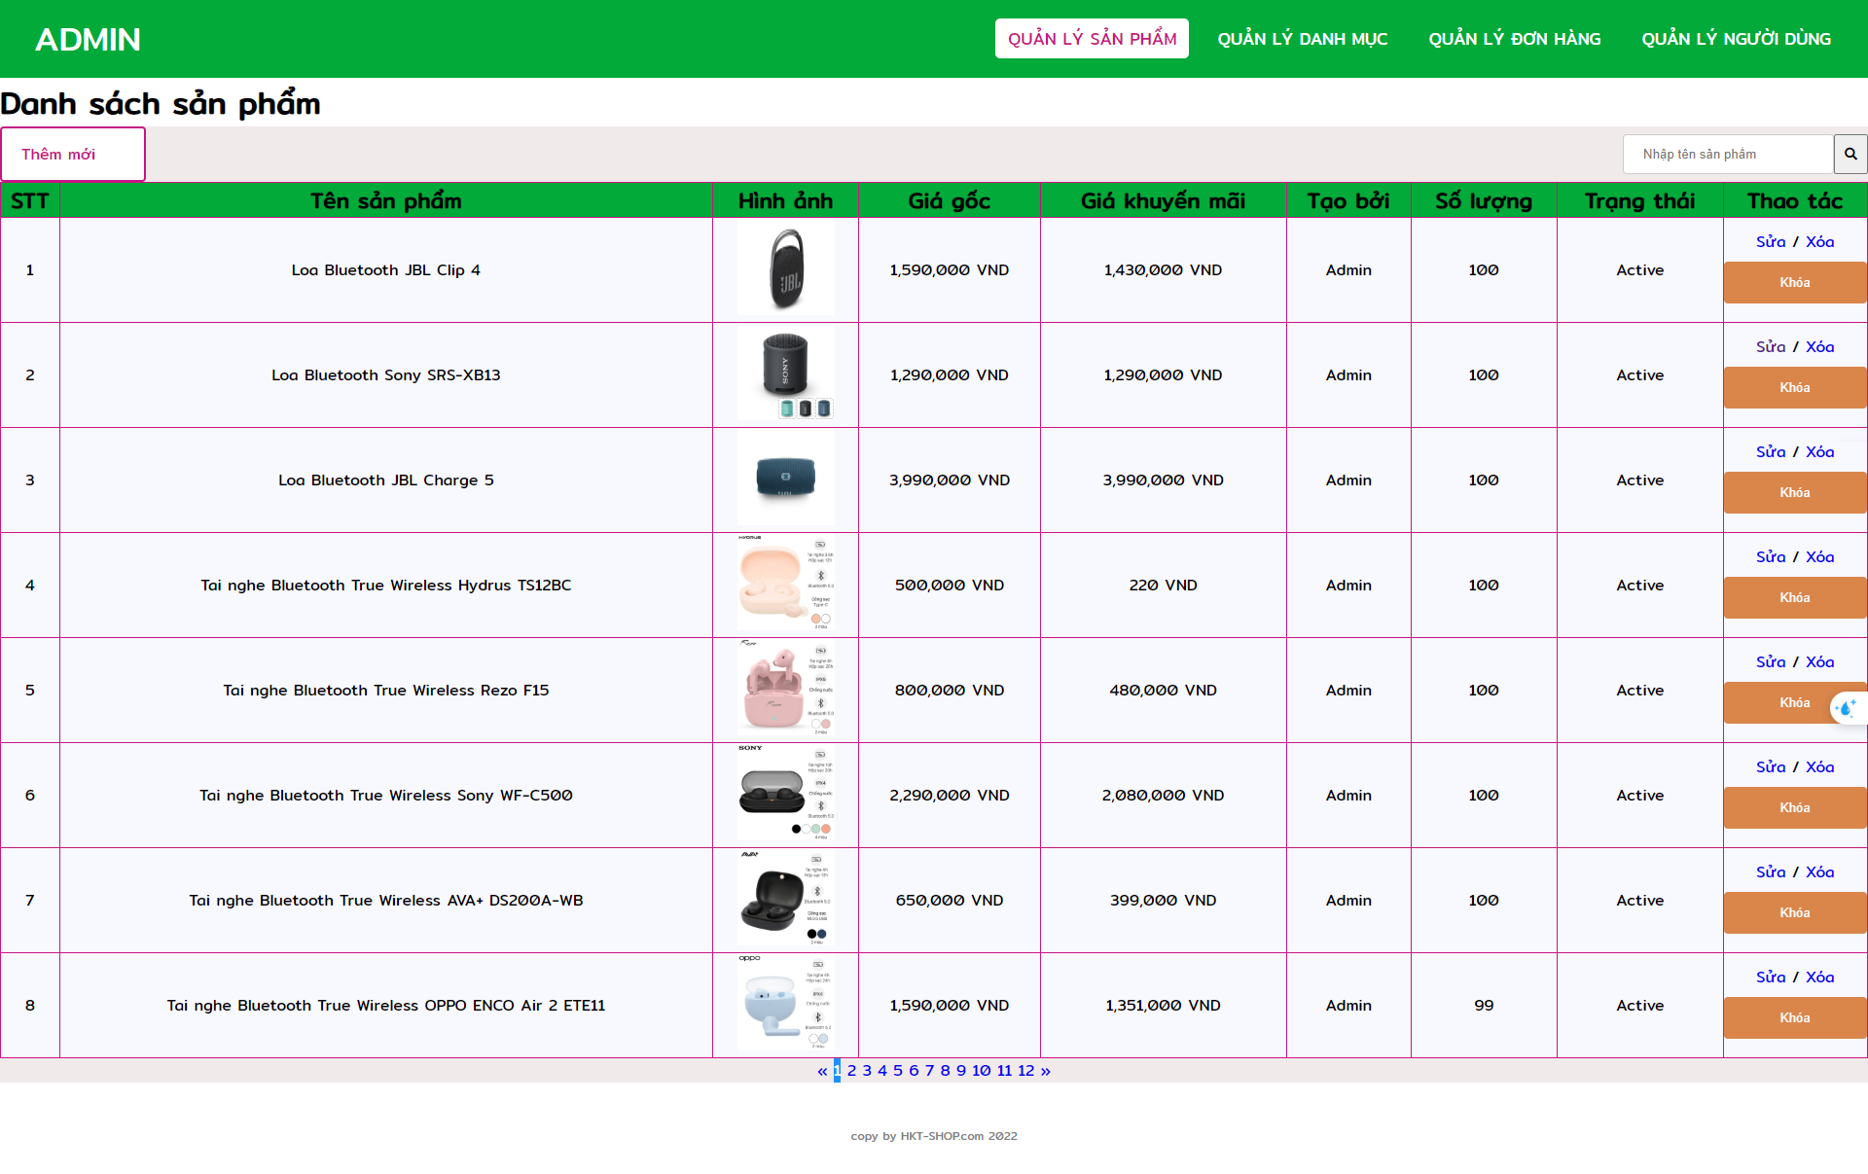Delete the AVA+ DS200A-WB earbuds
Image resolution: width=1868 pixels, height=1174 pixels.
1819,872
